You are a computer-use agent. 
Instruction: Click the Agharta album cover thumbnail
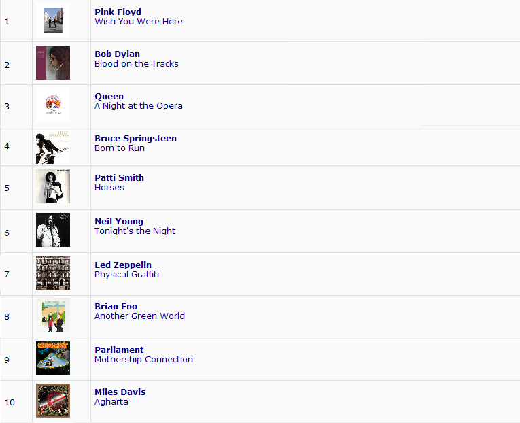coord(53,401)
